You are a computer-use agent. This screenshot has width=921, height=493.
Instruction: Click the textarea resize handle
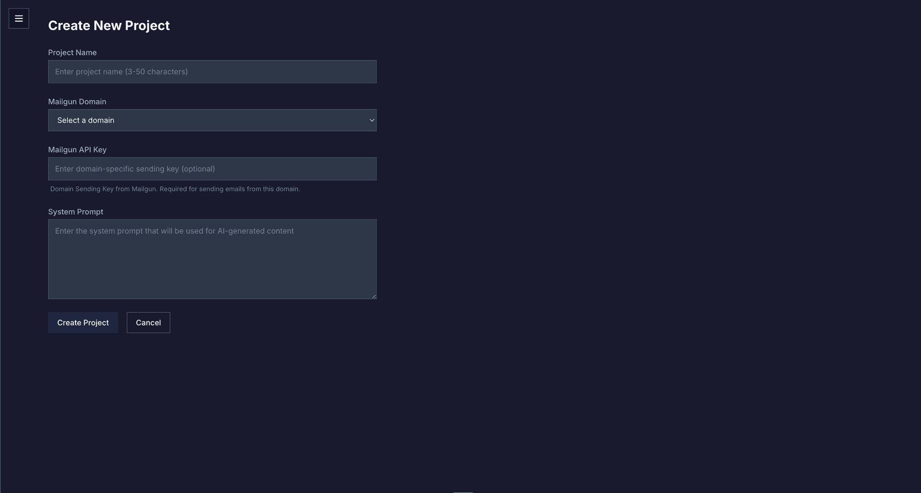click(373, 296)
